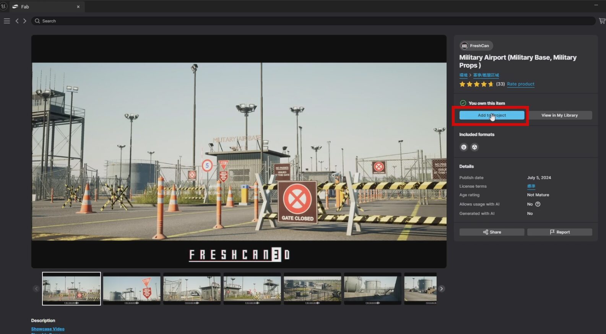Image resolution: width=606 pixels, height=334 pixels.
Task: Click the main product preview image
Action: point(239,151)
